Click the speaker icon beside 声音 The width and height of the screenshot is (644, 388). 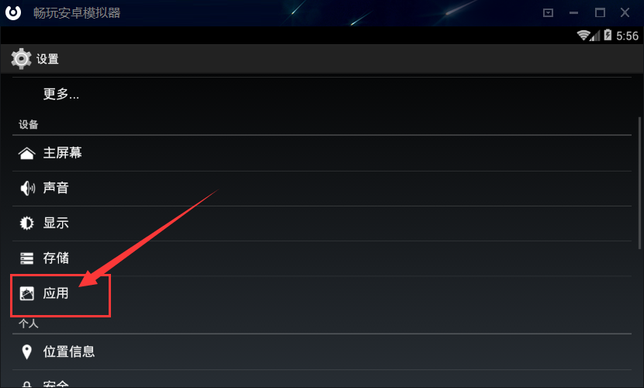[x=27, y=188]
